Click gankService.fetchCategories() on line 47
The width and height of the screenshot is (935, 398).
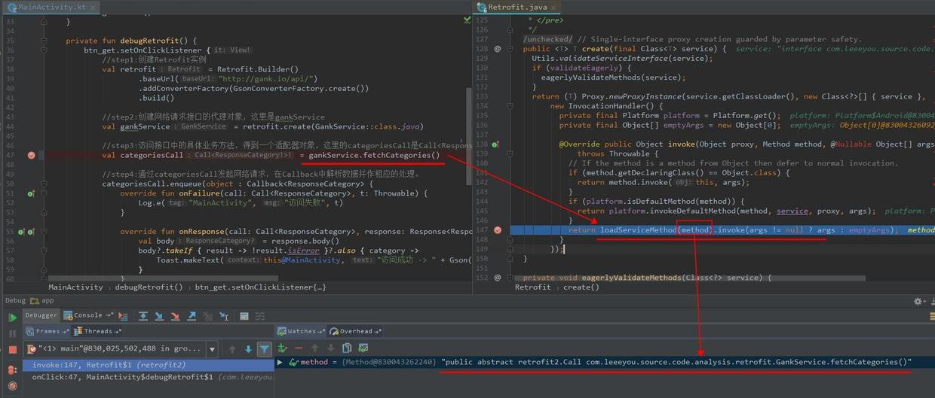[x=374, y=156]
